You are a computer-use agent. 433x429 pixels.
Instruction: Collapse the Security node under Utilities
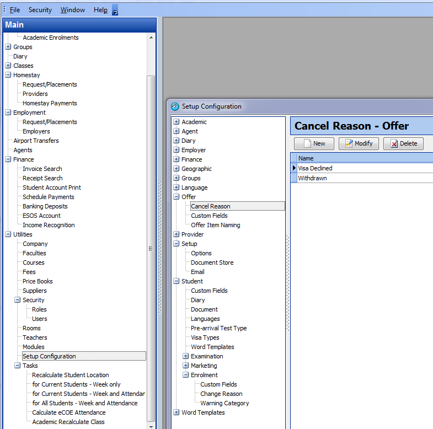(x=18, y=300)
